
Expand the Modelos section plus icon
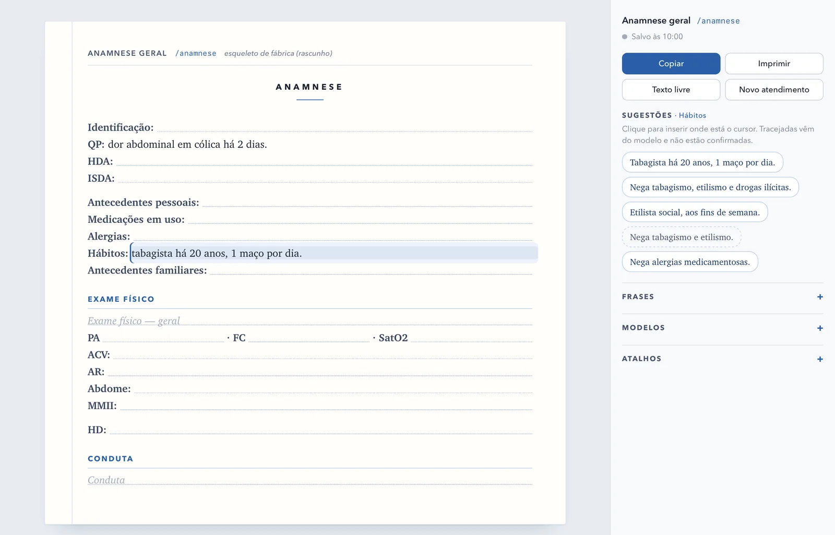click(x=820, y=328)
